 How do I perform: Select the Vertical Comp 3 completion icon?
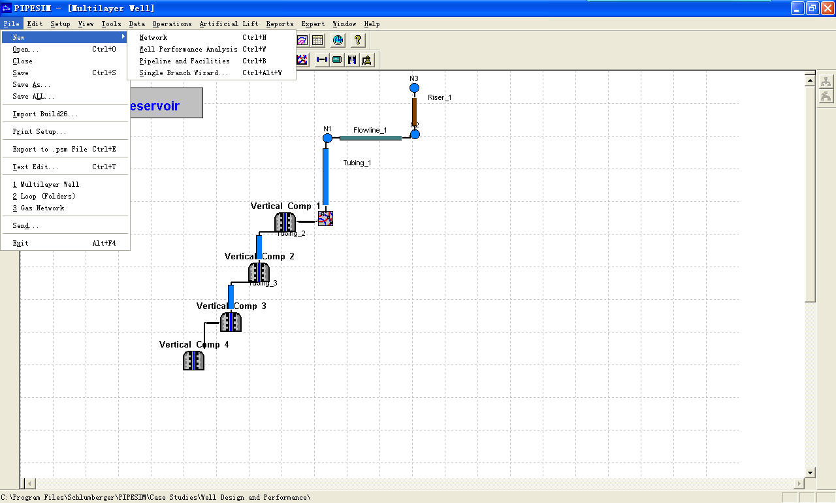tap(231, 322)
